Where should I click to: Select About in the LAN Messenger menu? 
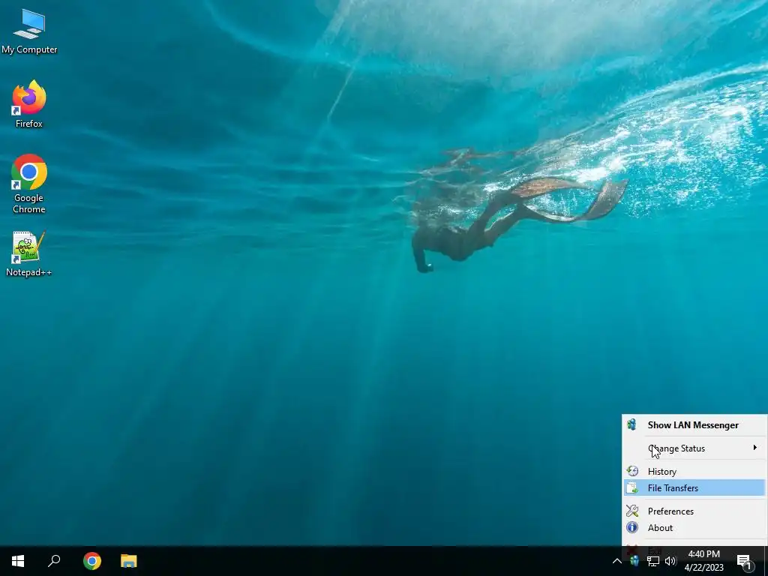click(x=694, y=527)
